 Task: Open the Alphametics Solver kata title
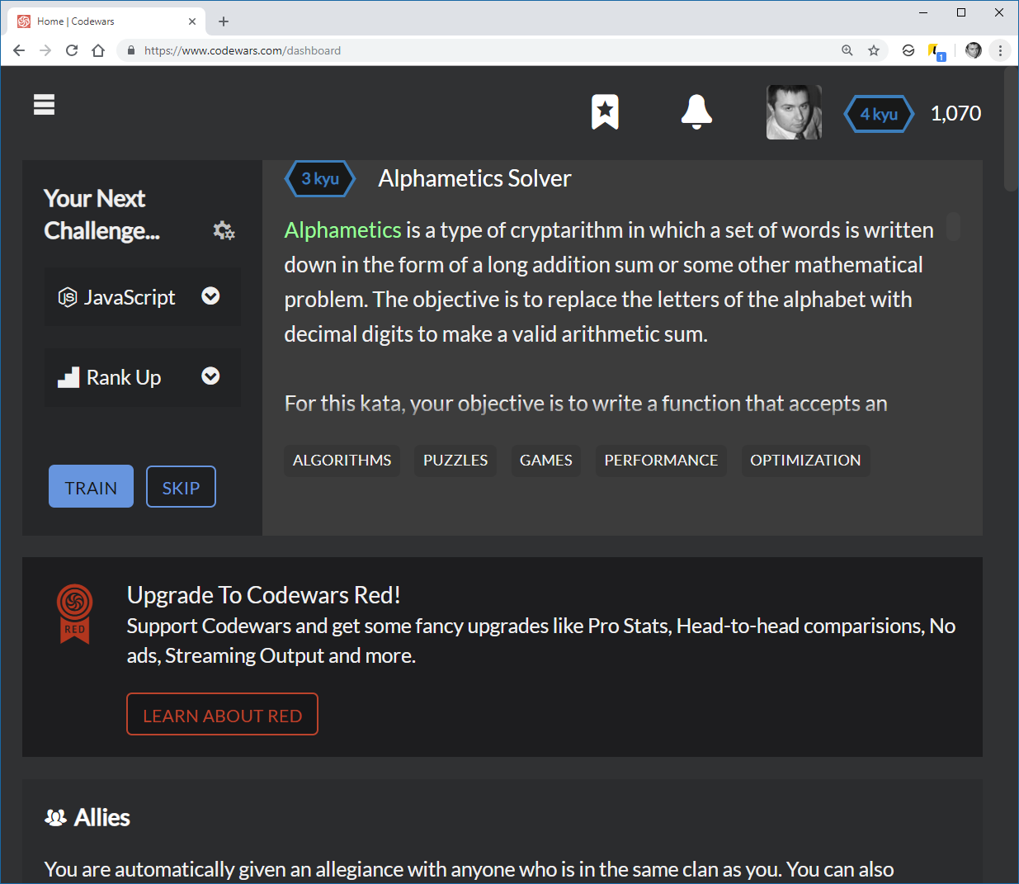(x=474, y=178)
